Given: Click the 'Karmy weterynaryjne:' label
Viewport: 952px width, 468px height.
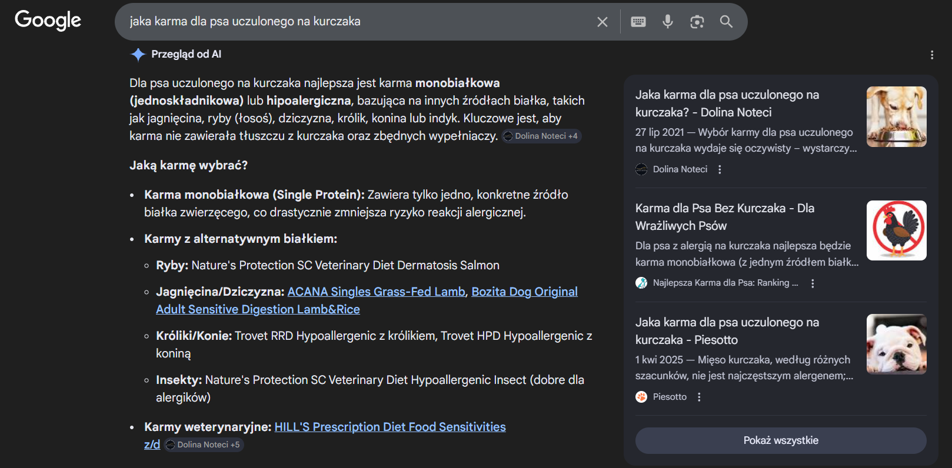Looking at the screenshot, I should 208,427.
